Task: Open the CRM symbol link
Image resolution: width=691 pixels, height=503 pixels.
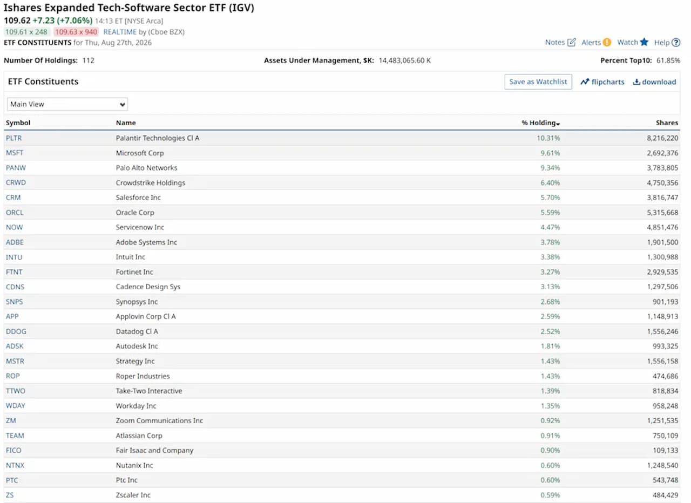Action: point(13,198)
